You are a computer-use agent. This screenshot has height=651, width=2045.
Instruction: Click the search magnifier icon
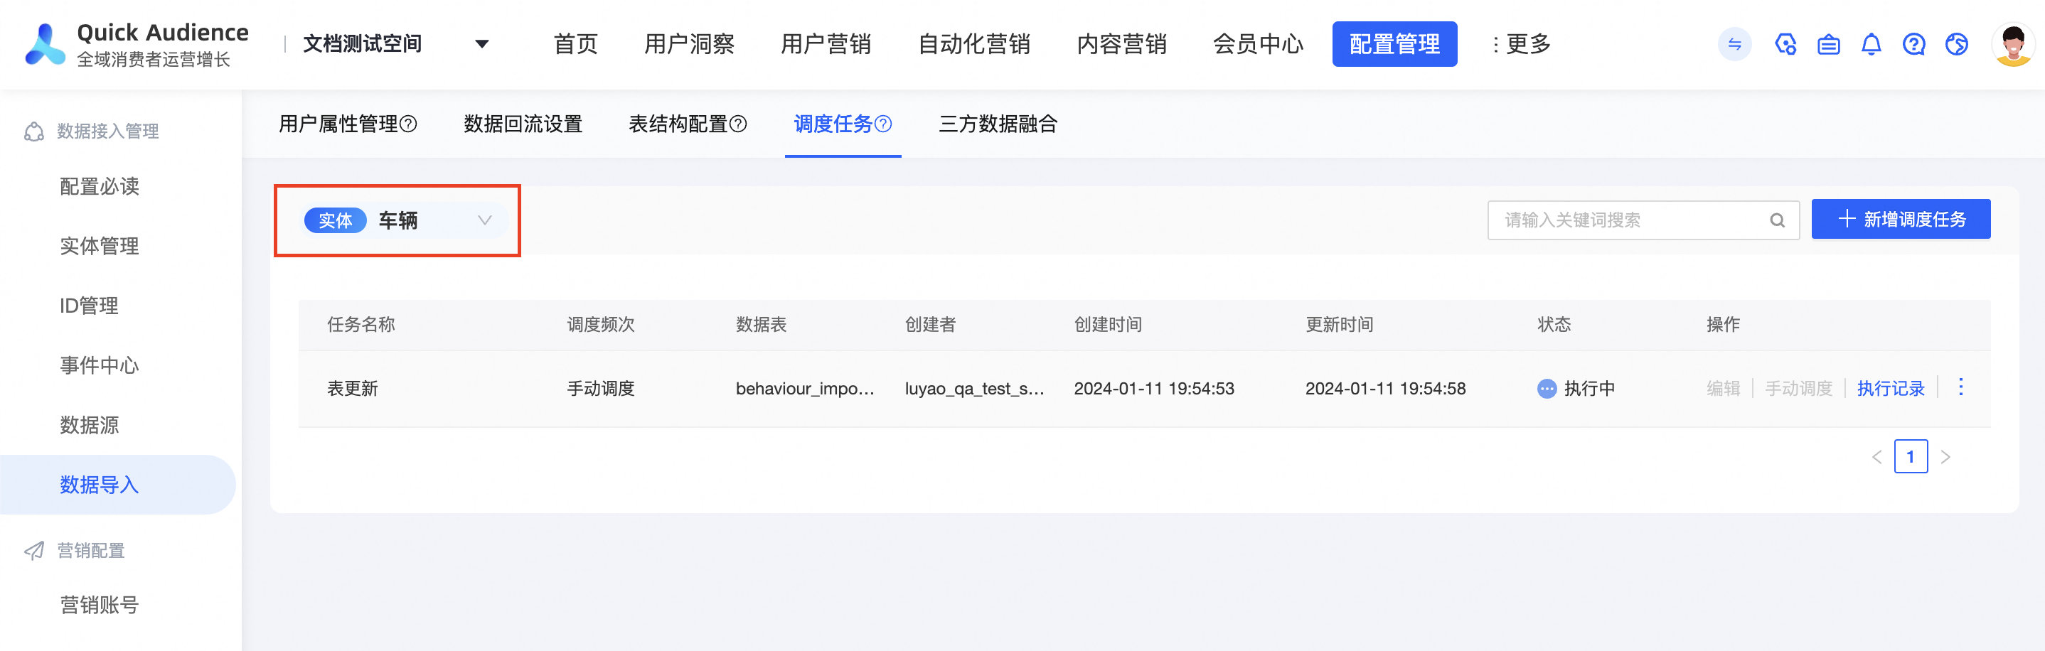pos(1778,221)
